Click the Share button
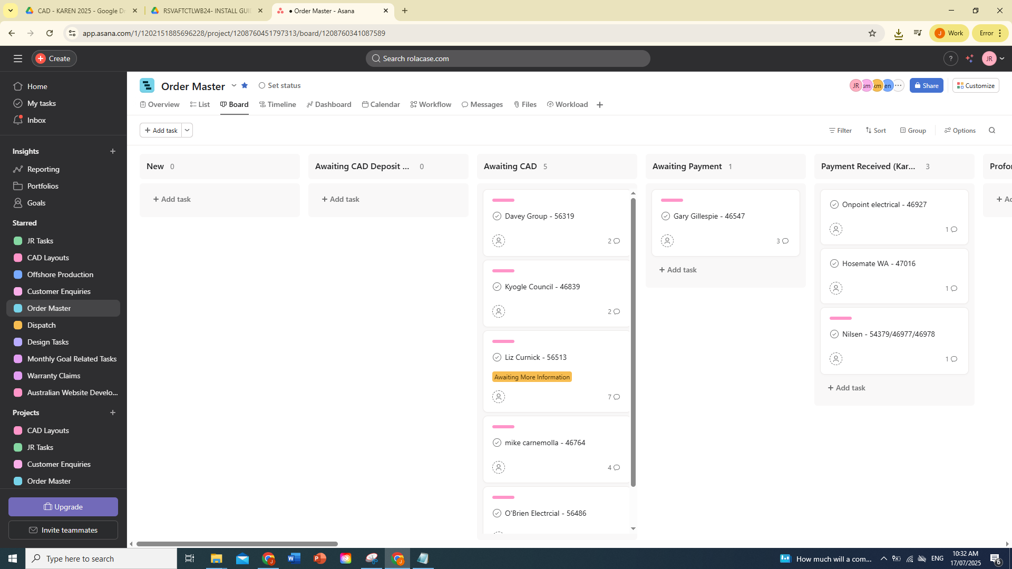This screenshot has height=569, width=1012. pos(926,85)
